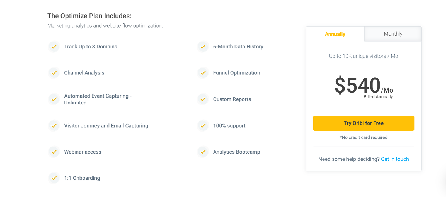
Task: Select the Webinar access checkmark icon
Action: [x=54, y=152]
